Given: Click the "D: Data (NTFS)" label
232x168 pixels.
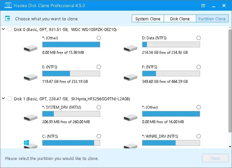Looking at the screenshot, I should (x=154, y=38).
